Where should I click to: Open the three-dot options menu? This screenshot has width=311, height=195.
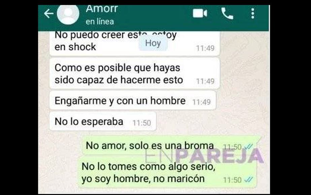253,13
